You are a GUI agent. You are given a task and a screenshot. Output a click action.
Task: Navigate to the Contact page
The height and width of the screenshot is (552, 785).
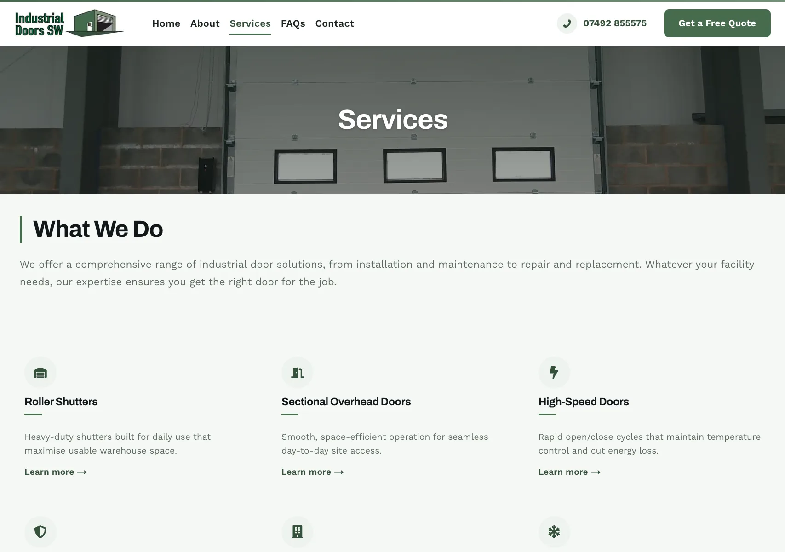click(x=335, y=23)
